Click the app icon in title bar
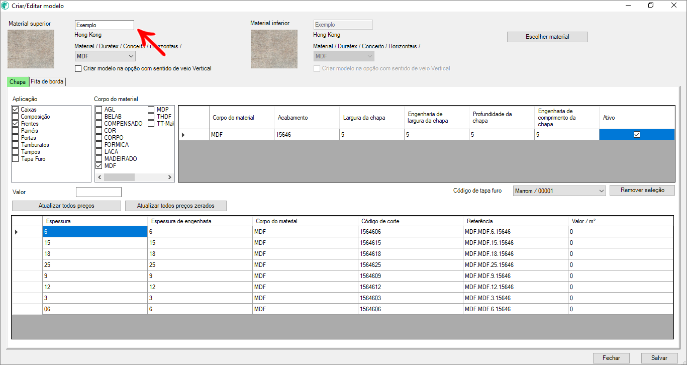Screen dimensions: 687x365 point(6,6)
